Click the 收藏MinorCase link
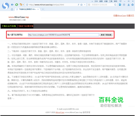This screenshot has height=116, width=135. click(x=120, y=16)
